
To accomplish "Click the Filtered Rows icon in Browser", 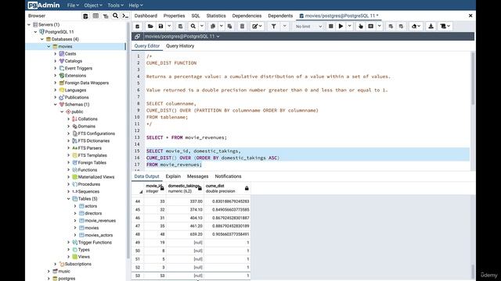I will [x=106, y=16].
